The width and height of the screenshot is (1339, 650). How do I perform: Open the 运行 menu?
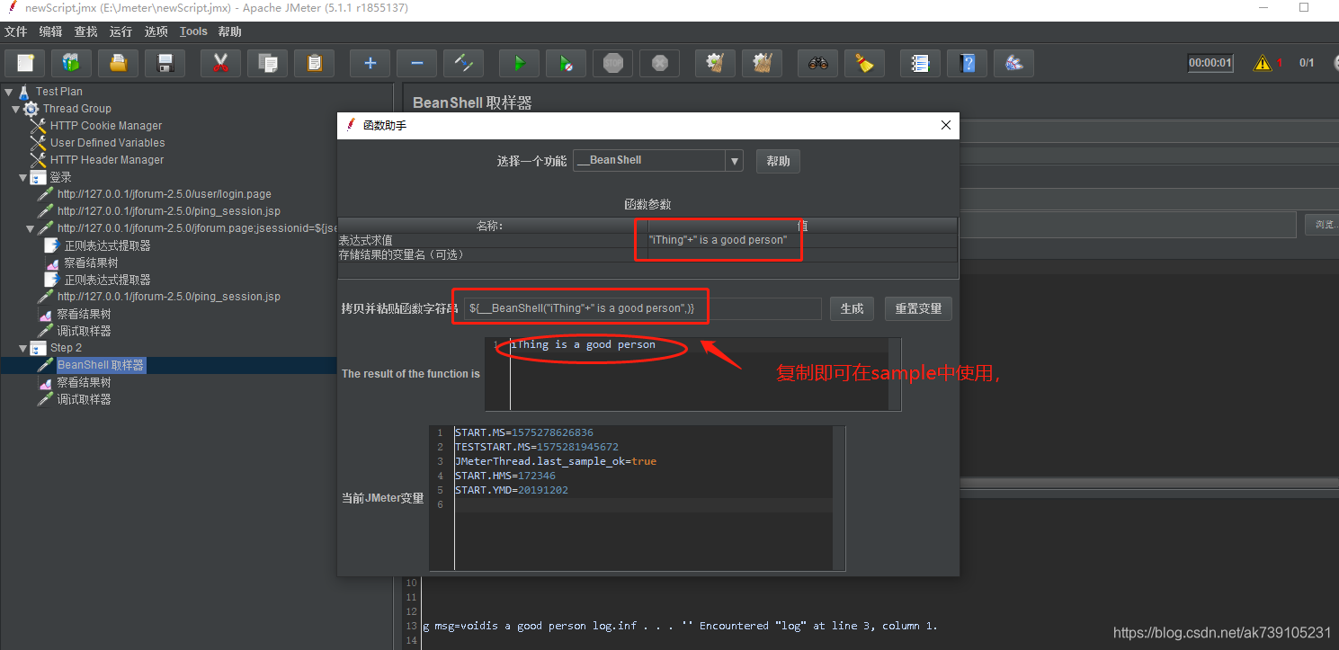pos(121,31)
